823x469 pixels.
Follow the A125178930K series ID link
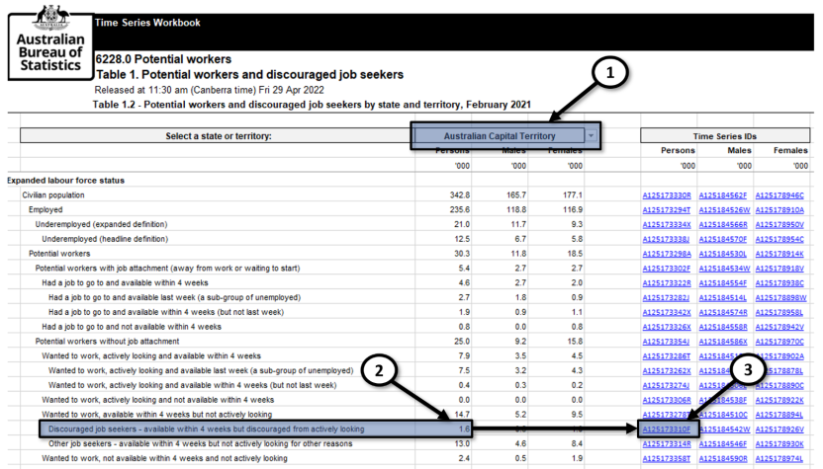pos(779,444)
